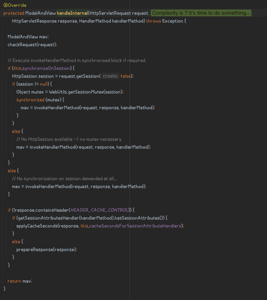Image resolution: width=267 pixels, height=300 pixels.
Task: Click the getSessionMutex method call
Action: [x=86, y=92]
